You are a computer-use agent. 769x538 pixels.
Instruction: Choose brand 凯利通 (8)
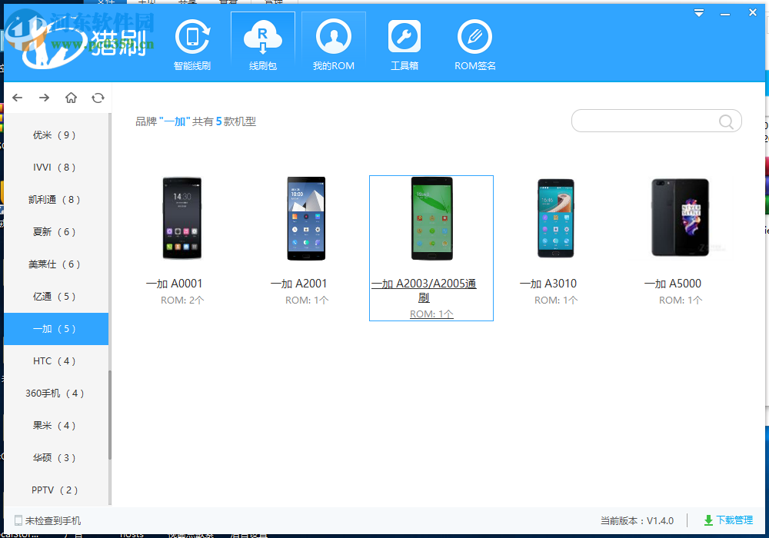56,200
